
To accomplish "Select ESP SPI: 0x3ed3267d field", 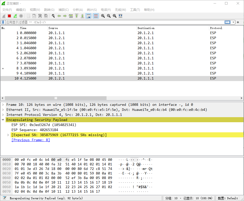I will coord(44,125).
